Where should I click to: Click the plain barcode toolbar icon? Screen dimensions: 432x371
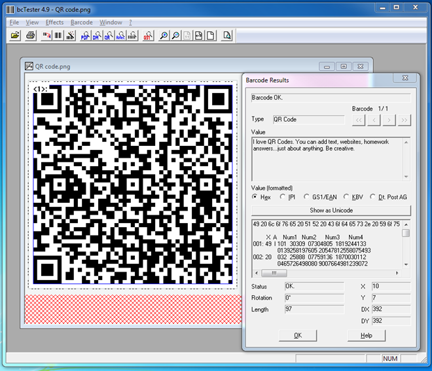58,35
